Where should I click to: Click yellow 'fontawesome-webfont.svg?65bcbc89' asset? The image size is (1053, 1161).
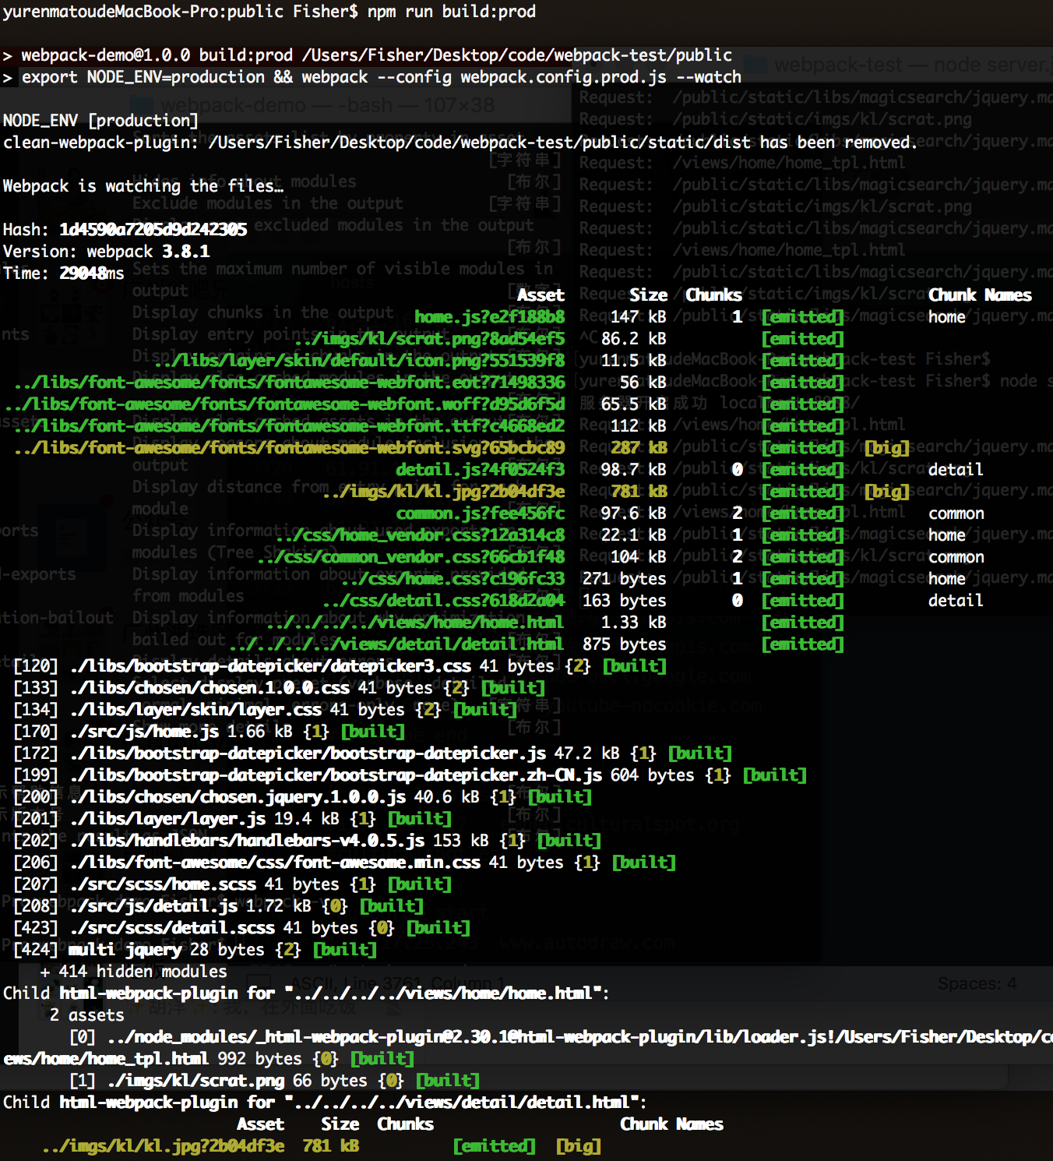(x=289, y=448)
